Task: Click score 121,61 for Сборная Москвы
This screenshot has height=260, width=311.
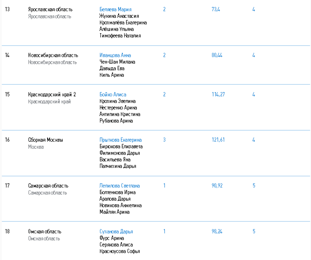Action: click(218, 140)
